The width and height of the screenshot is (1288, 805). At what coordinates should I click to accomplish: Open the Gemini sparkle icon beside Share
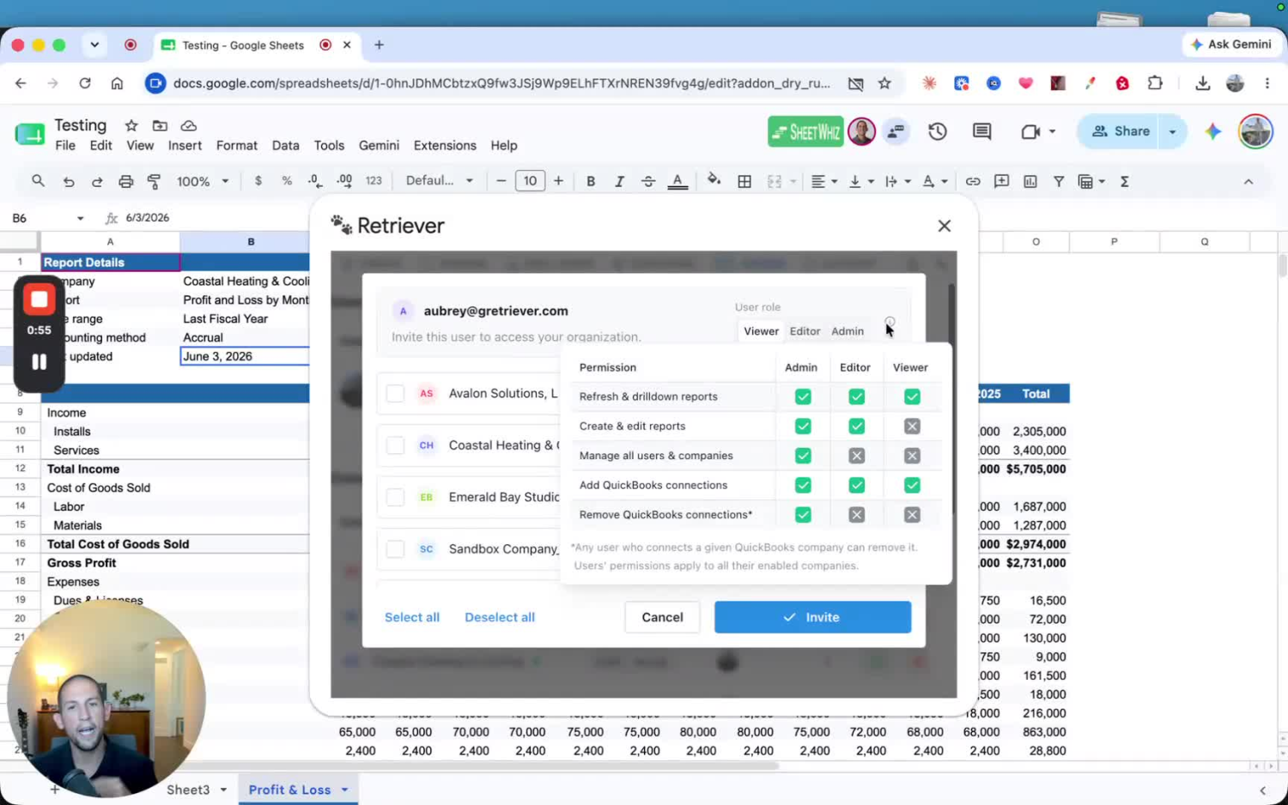click(1212, 131)
